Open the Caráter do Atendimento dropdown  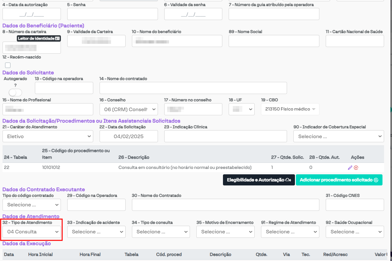tap(48, 136)
